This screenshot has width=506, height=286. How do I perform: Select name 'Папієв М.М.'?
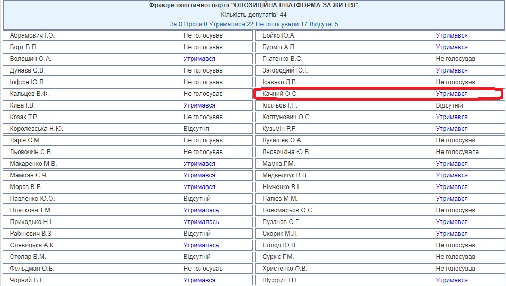(x=280, y=199)
